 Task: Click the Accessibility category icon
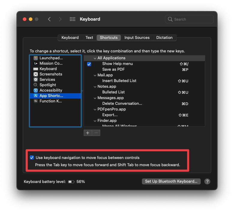36,90
